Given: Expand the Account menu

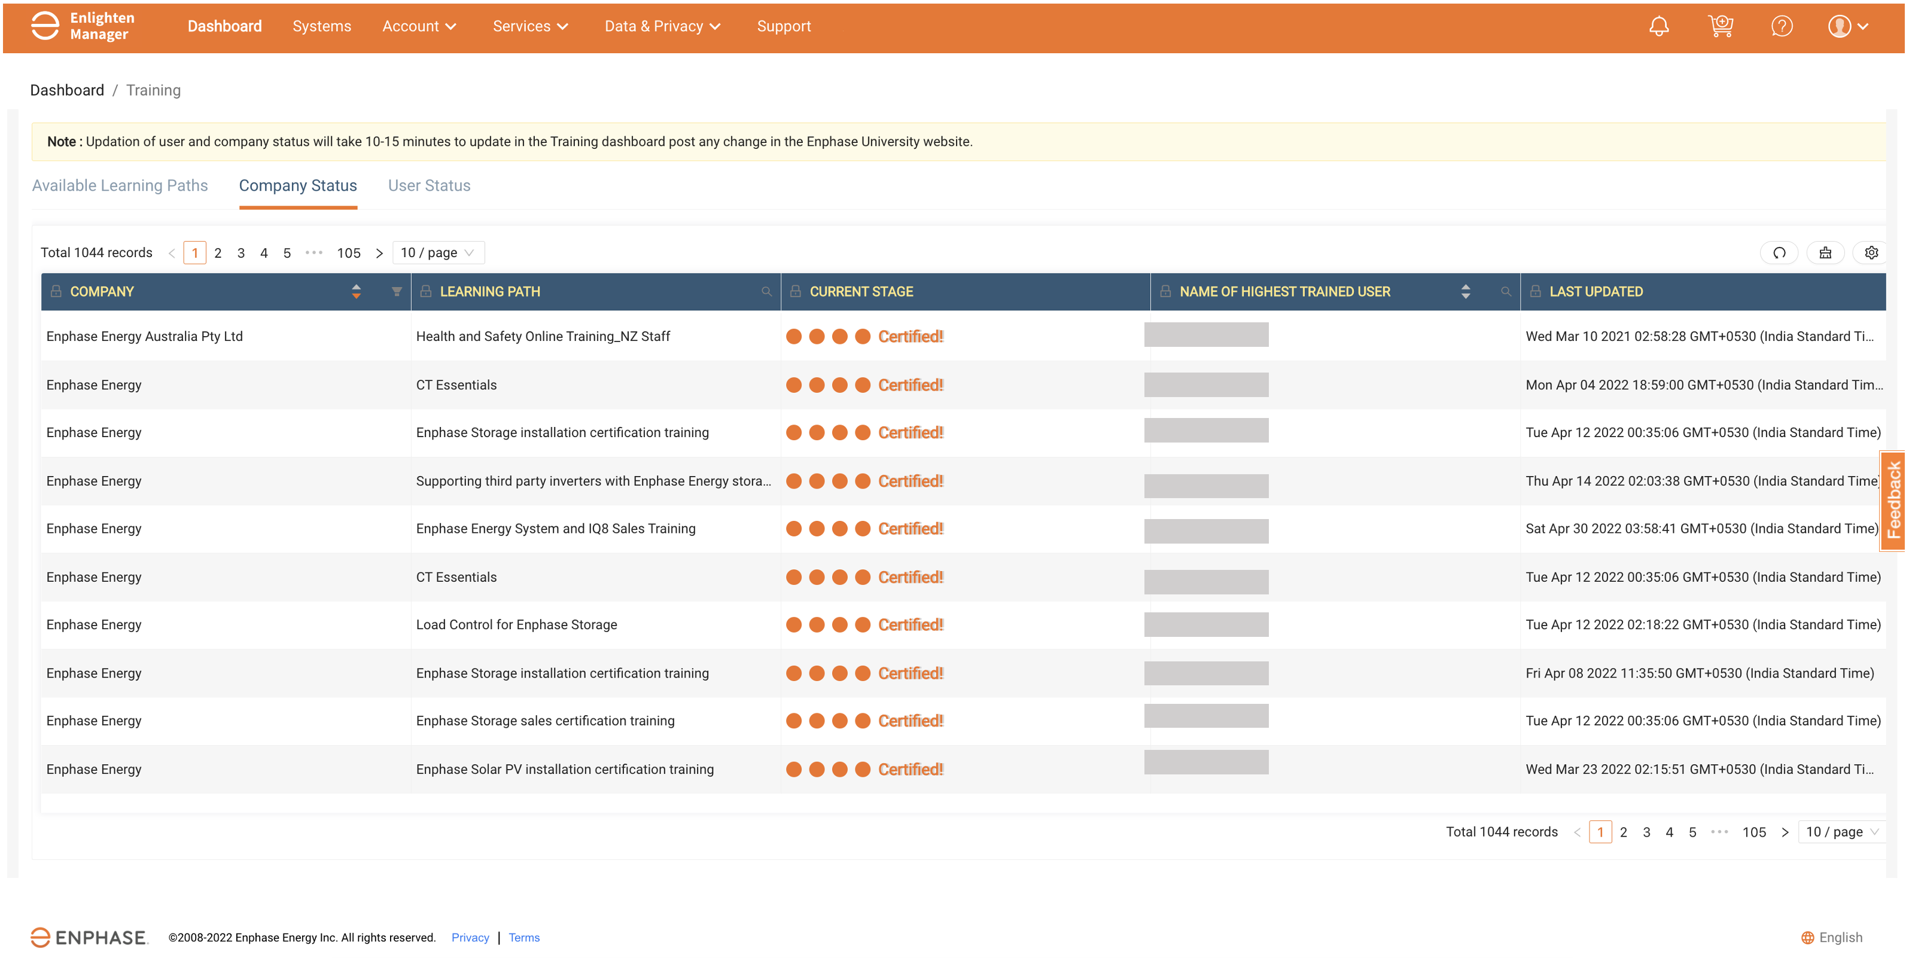Looking at the screenshot, I should pos(419,27).
